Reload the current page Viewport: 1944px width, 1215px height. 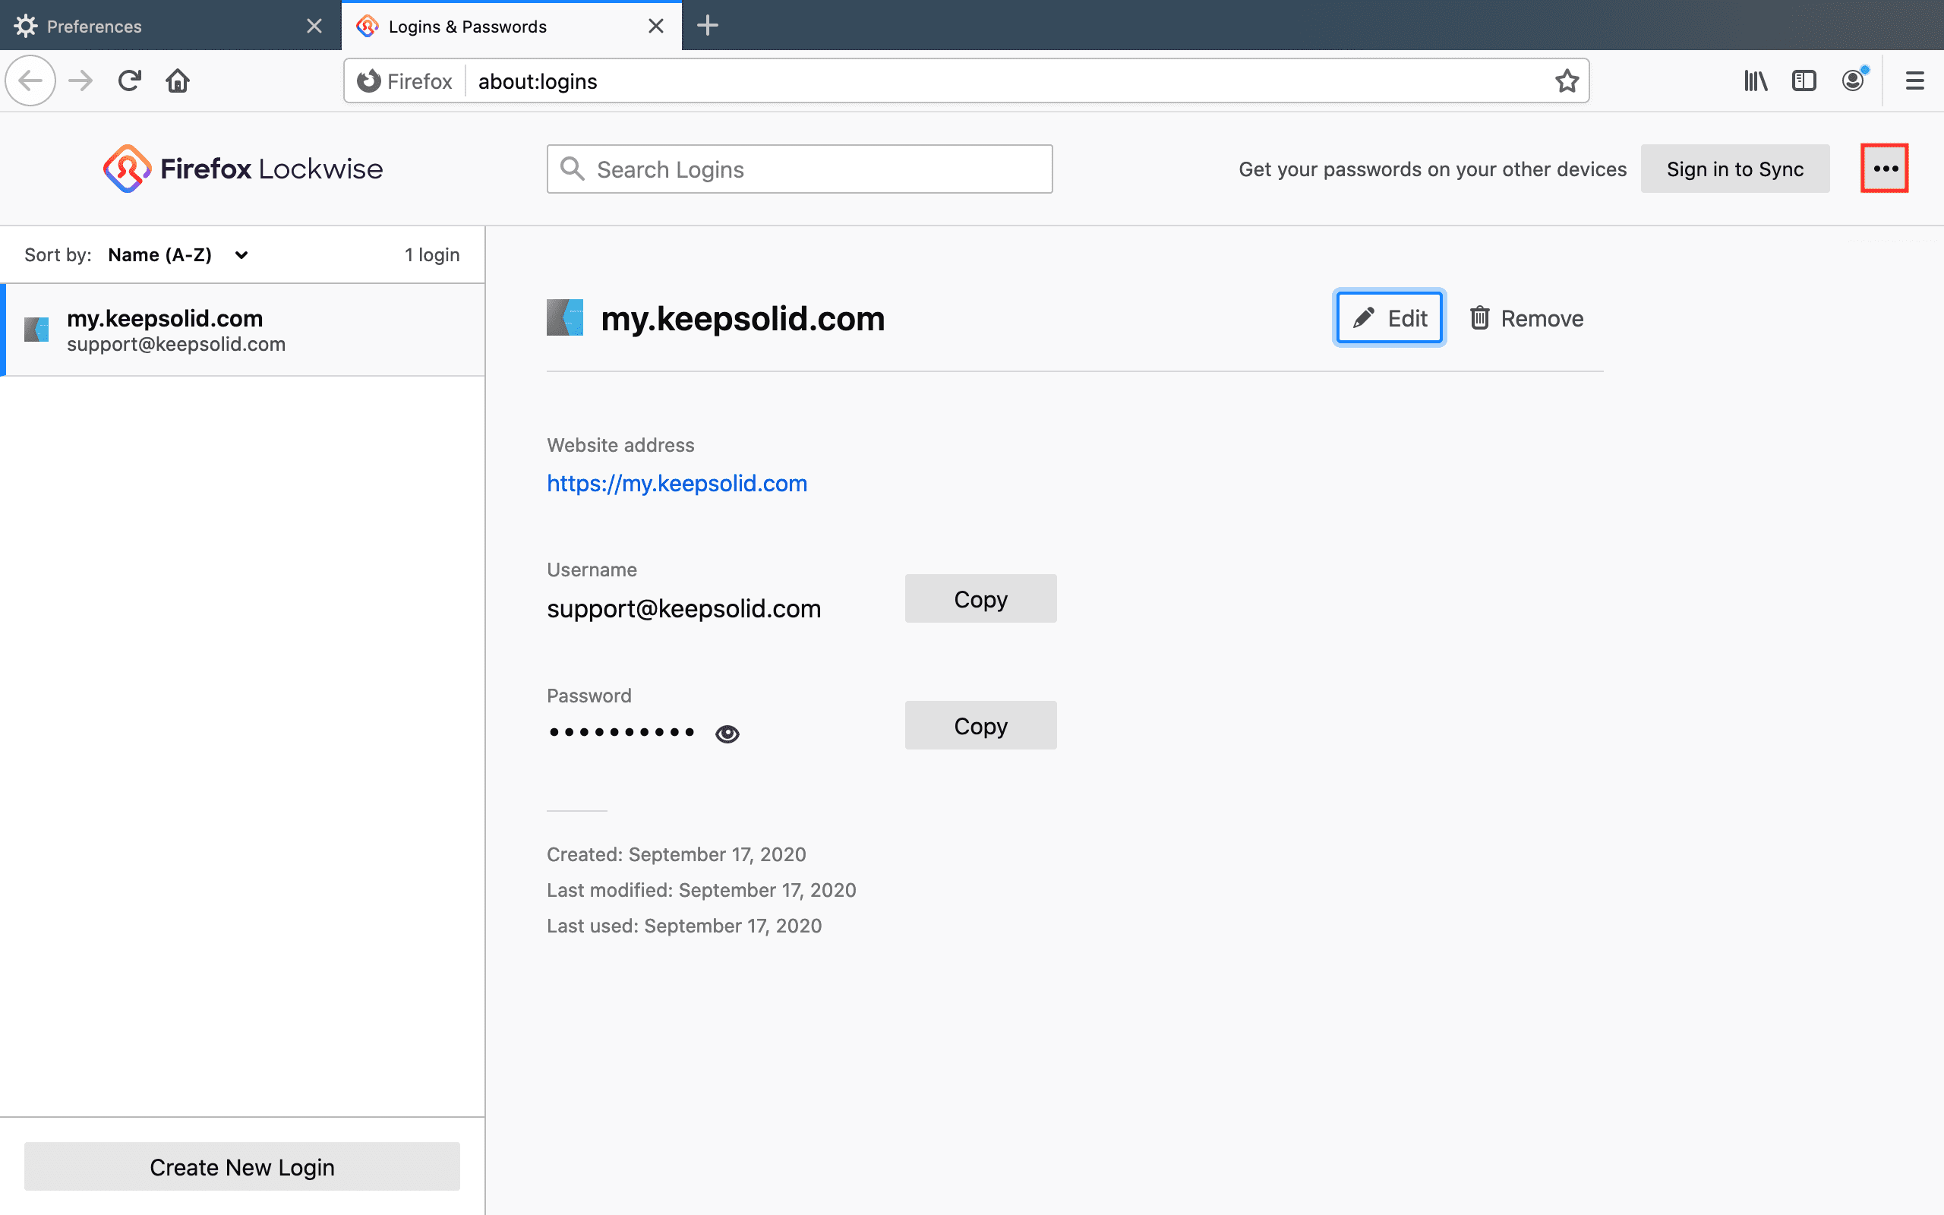click(128, 80)
